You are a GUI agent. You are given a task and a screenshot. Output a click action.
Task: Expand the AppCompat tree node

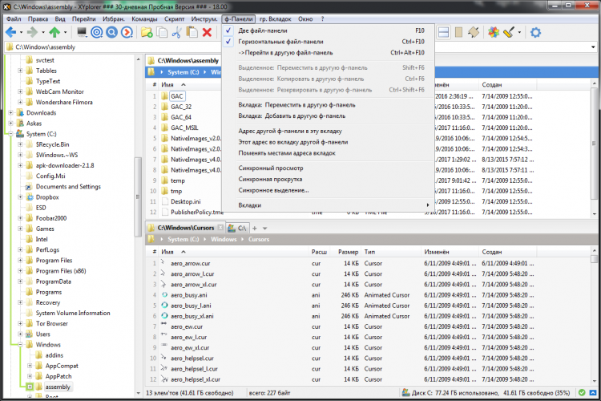click(30, 366)
